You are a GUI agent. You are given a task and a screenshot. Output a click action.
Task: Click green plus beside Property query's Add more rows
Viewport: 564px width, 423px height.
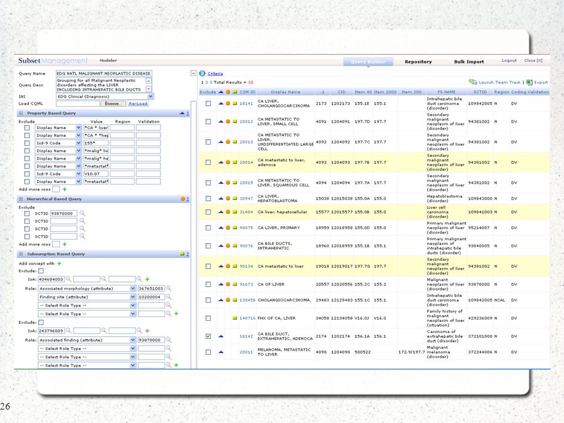pyautogui.click(x=65, y=189)
